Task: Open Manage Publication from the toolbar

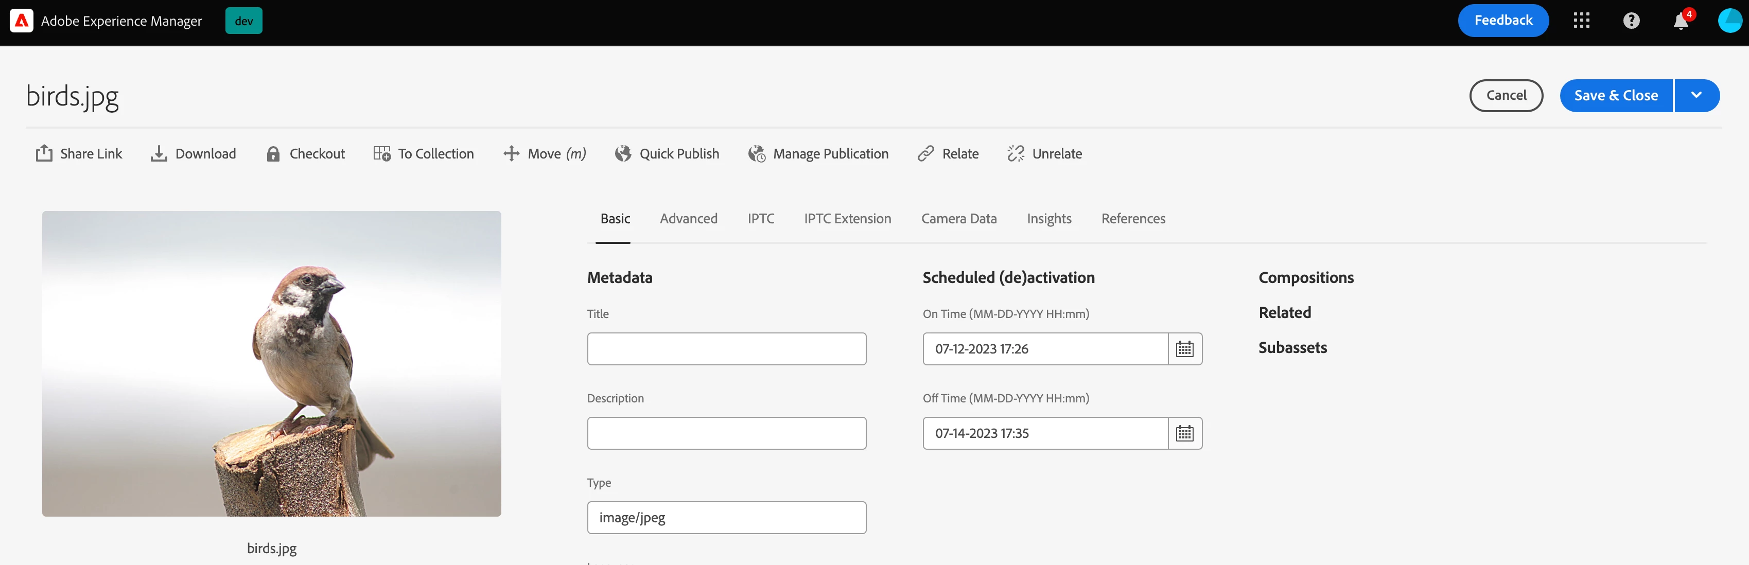Action: tap(818, 153)
